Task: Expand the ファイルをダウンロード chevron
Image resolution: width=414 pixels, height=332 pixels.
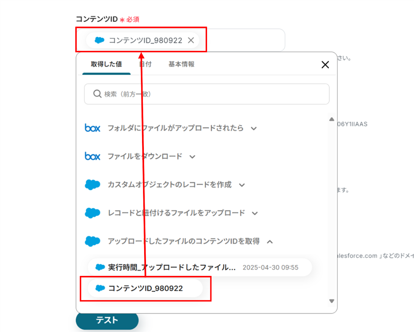Action: pyautogui.click(x=192, y=157)
